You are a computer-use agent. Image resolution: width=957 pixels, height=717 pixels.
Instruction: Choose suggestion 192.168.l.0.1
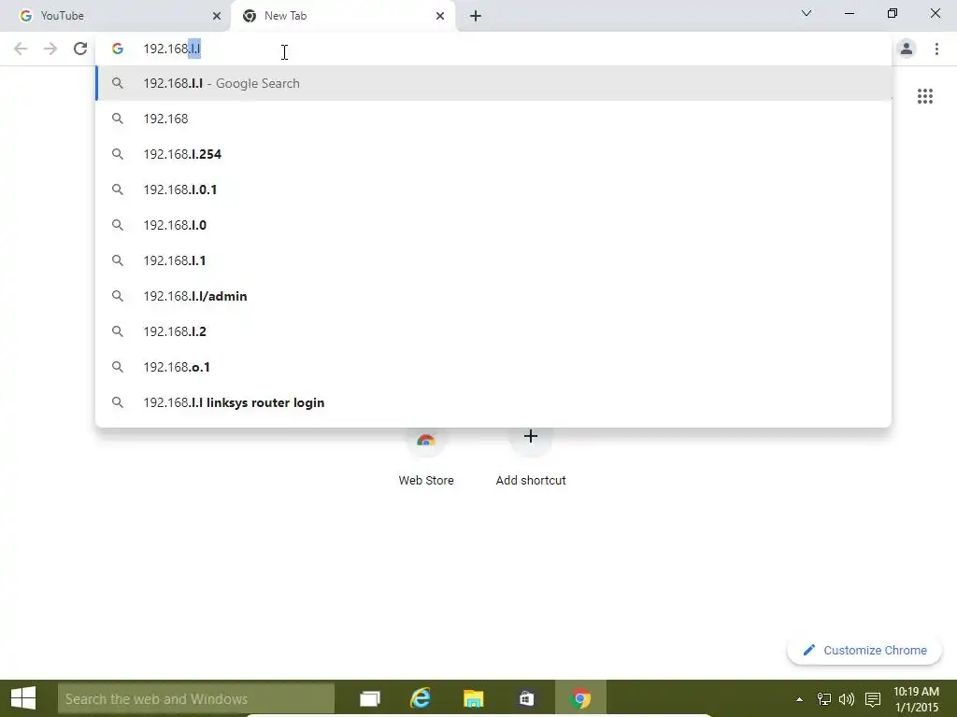(493, 190)
